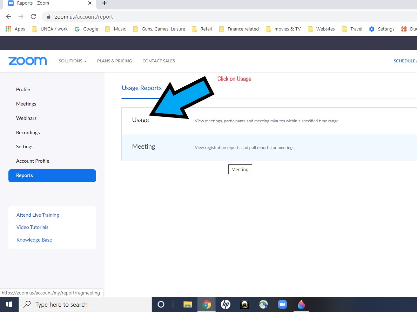Click the Knowledge Base link
Viewport: 417px width, 312px height.
(x=34, y=240)
